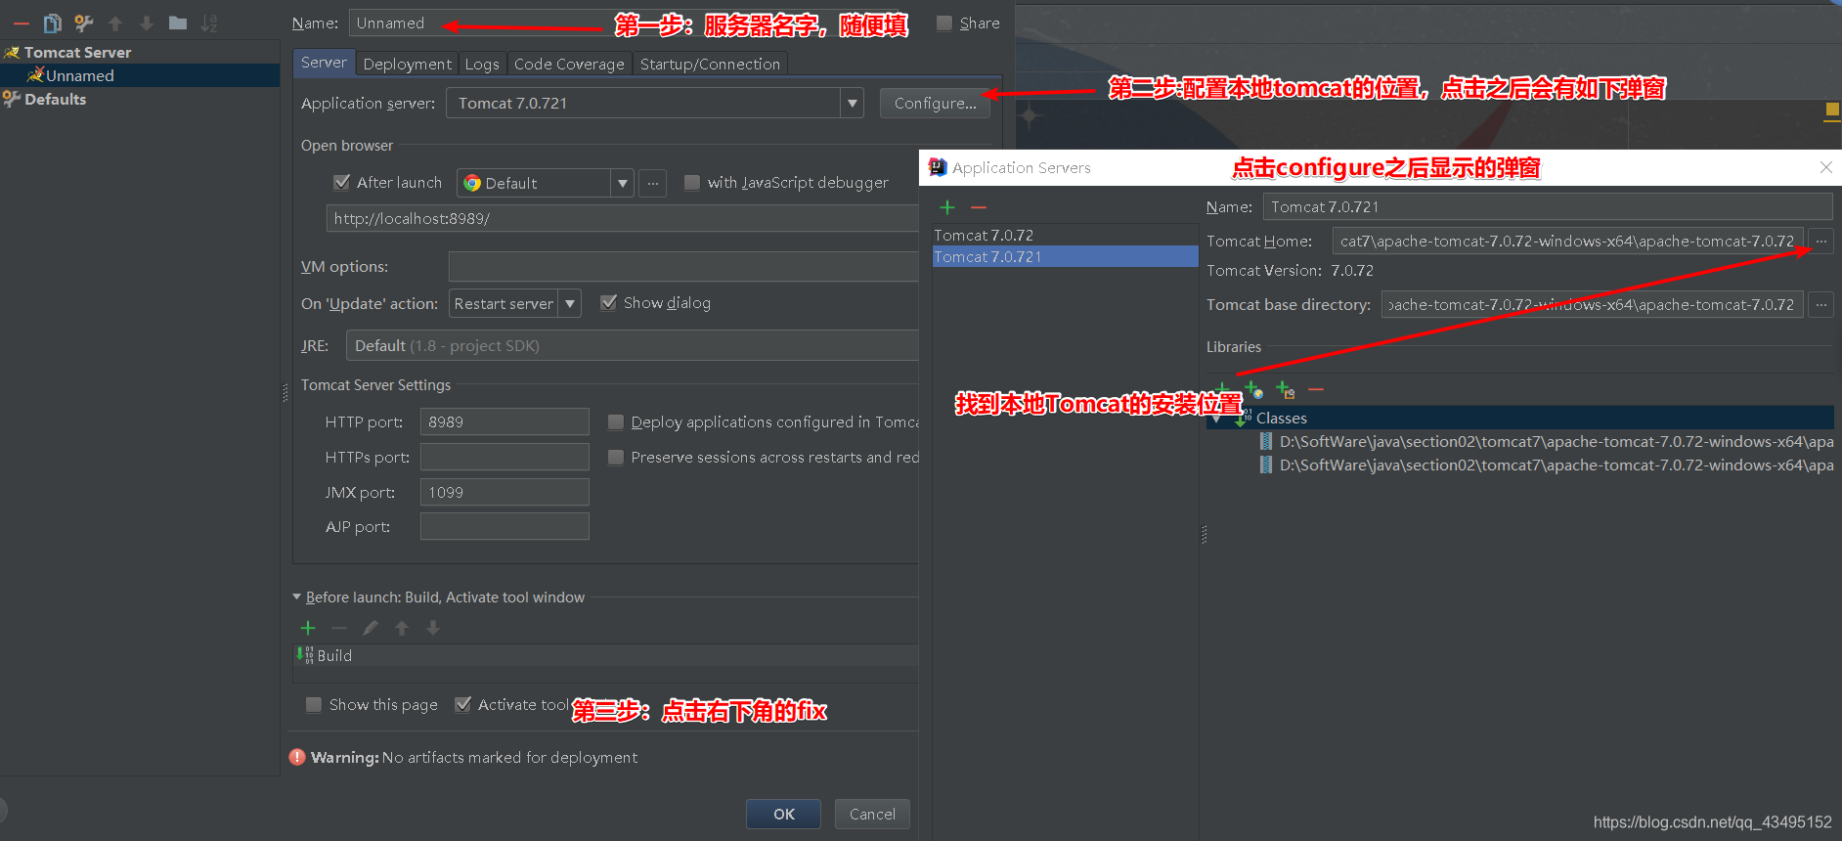Move configuration up with the arrow icon

115,22
